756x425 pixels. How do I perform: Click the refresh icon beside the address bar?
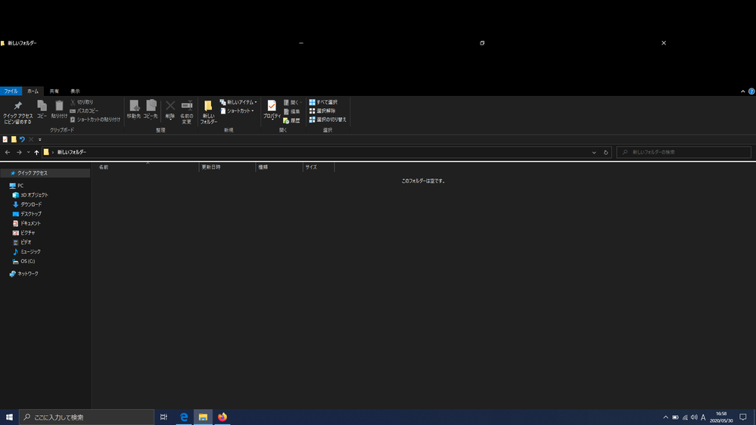(605, 152)
